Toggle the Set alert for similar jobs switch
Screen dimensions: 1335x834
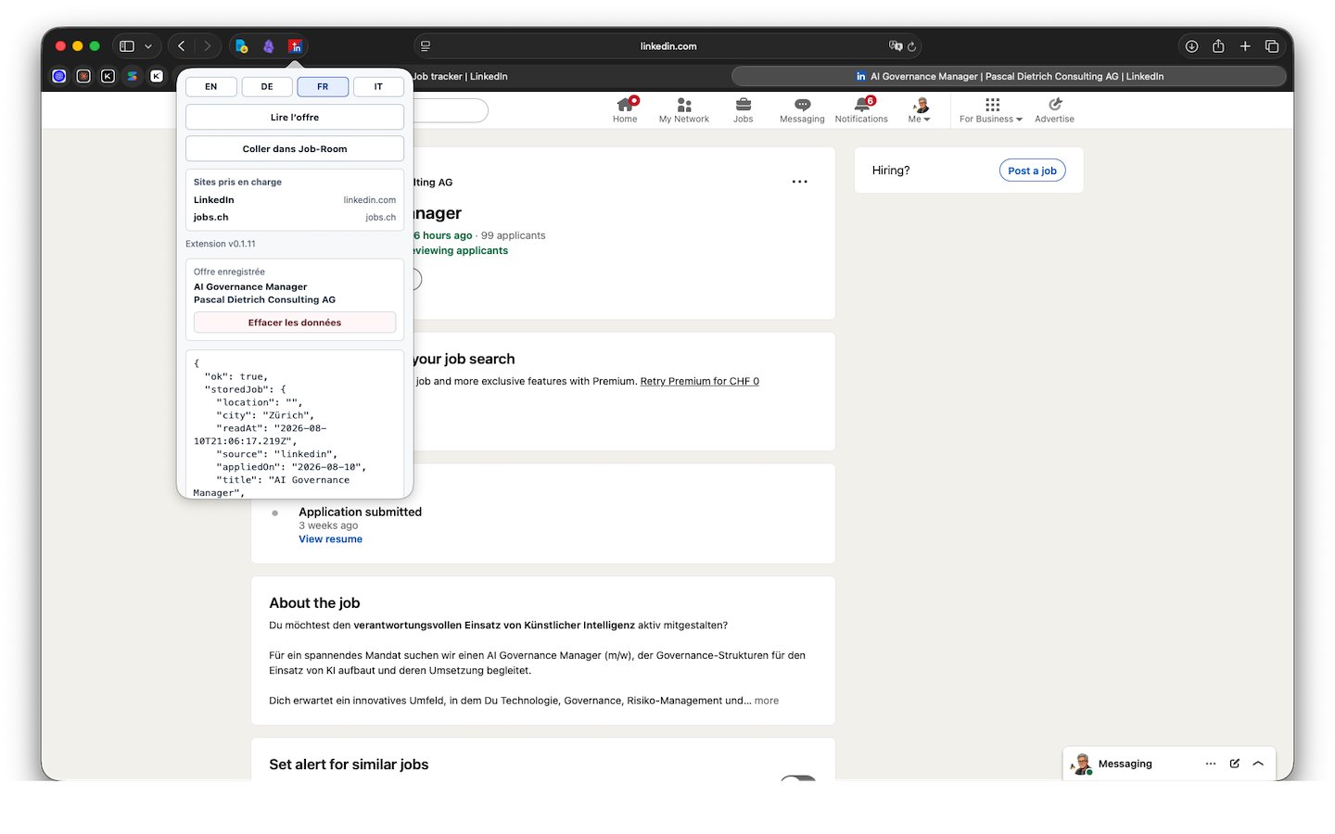798,778
